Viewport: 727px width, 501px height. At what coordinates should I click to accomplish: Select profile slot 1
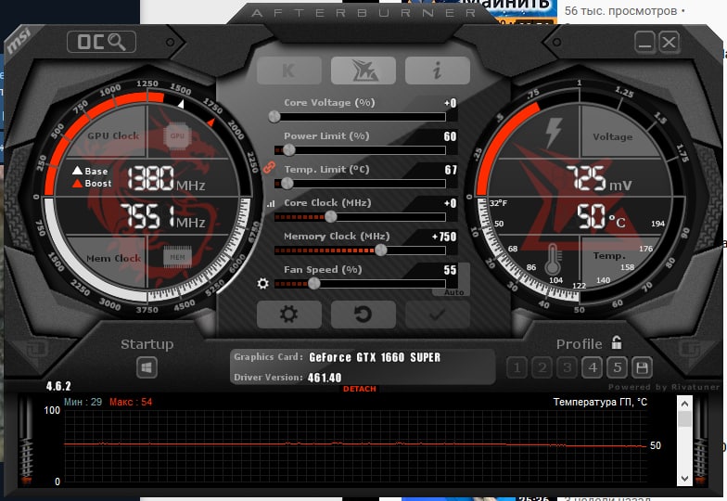[x=517, y=367]
